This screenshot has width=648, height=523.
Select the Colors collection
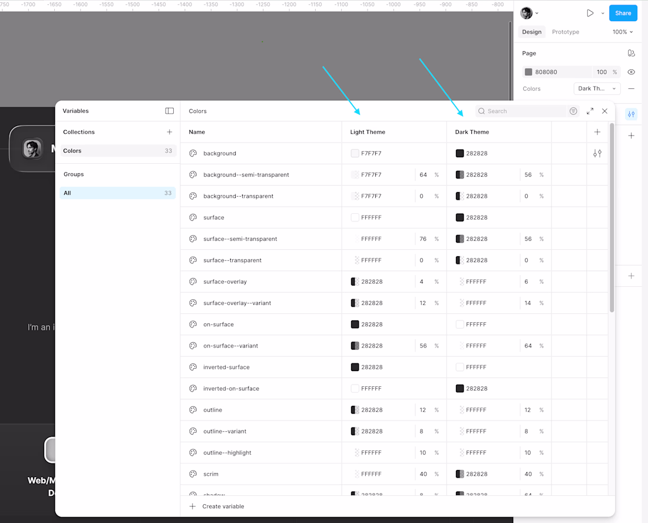click(x=118, y=151)
